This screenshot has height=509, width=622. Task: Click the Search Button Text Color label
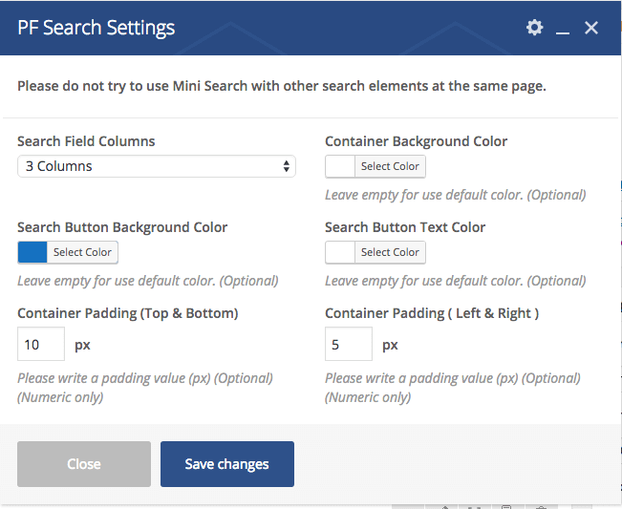(405, 227)
